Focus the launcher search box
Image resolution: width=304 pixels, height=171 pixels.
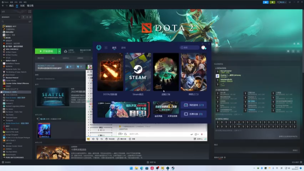coord(189,47)
